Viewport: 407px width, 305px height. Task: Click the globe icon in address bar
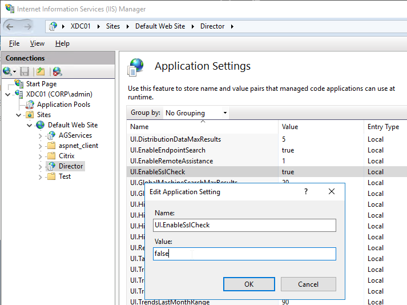coord(53,26)
